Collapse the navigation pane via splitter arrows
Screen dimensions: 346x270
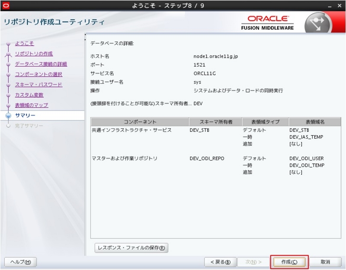85,37
